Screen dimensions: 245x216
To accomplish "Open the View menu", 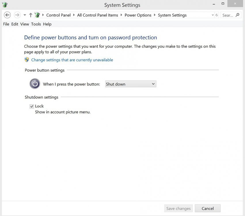I will pos(24,24).
